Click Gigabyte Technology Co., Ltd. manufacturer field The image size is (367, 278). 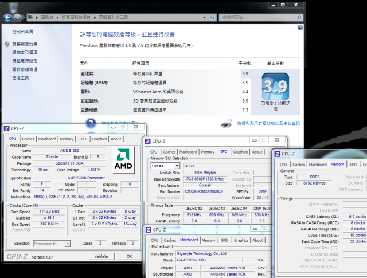pyautogui.click(x=224, y=254)
